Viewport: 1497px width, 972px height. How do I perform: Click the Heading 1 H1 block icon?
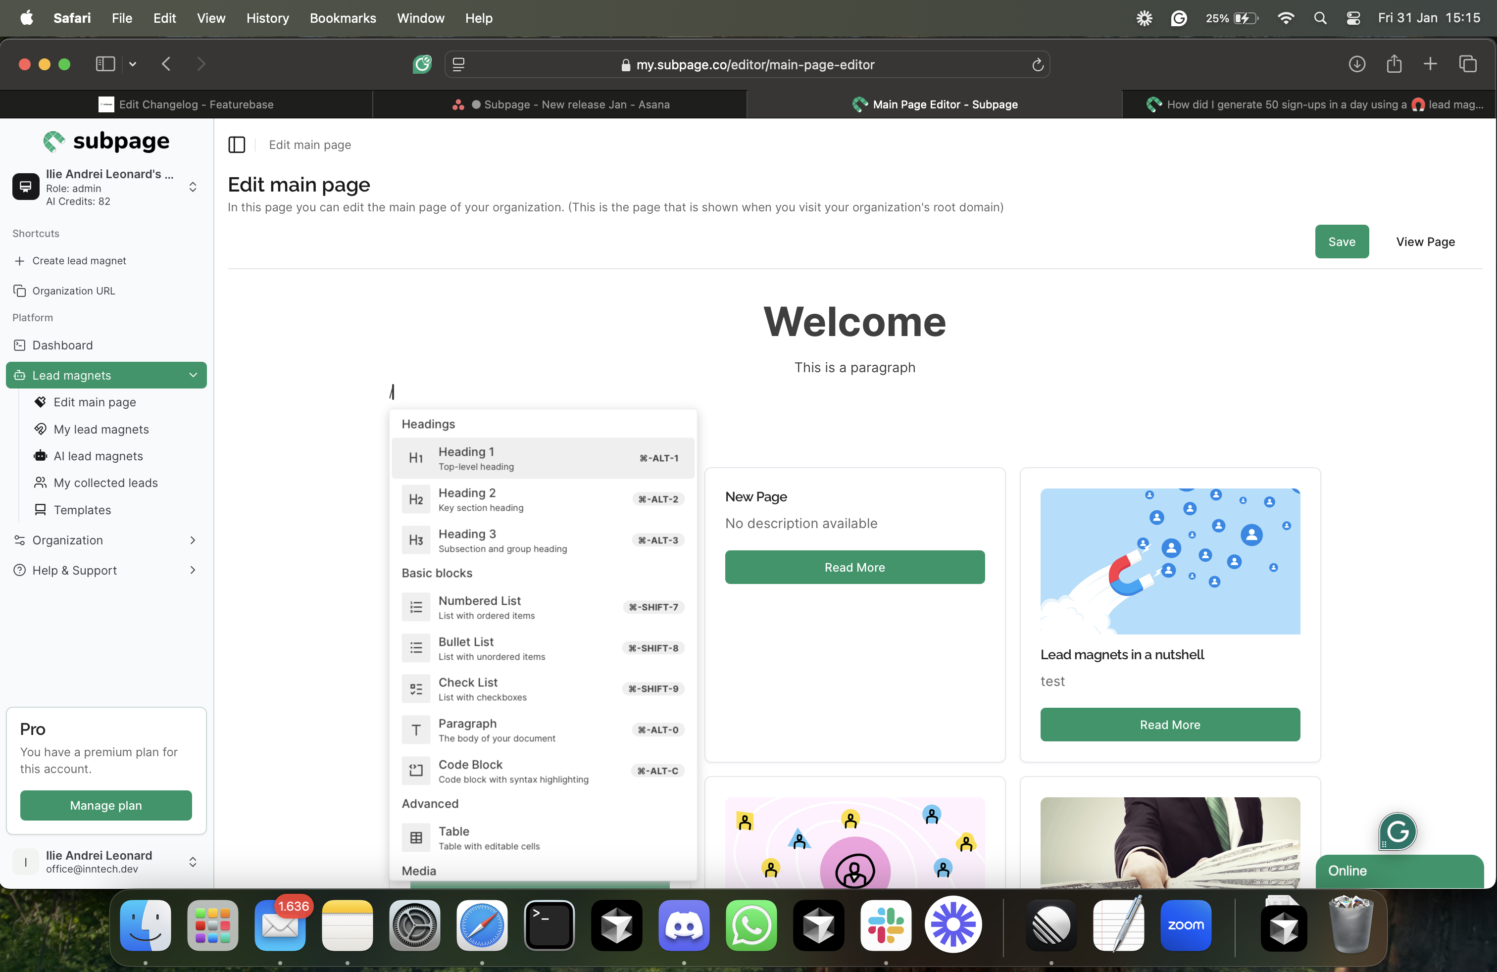click(416, 458)
